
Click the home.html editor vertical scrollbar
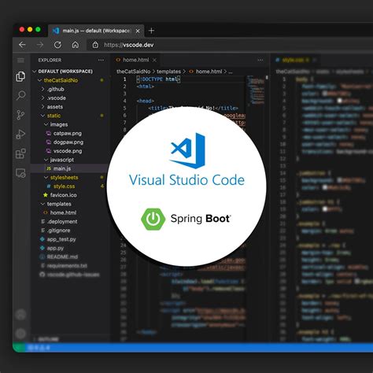[267, 78]
